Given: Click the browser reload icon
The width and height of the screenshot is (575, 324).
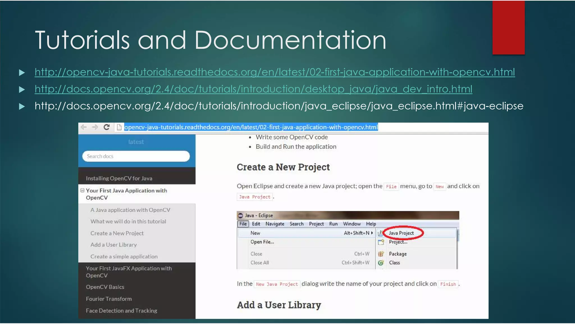Looking at the screenshot, I should point(106,127).
